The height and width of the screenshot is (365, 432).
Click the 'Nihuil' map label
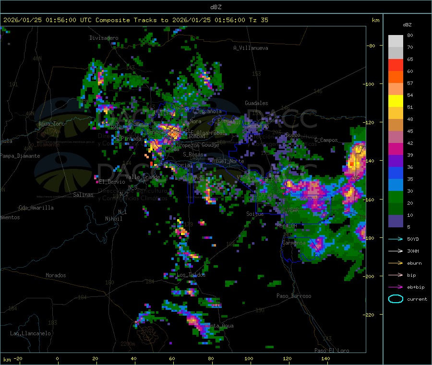click(x=113, y=219)
